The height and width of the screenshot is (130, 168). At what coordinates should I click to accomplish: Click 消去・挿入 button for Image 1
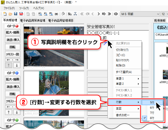point(13,40)
